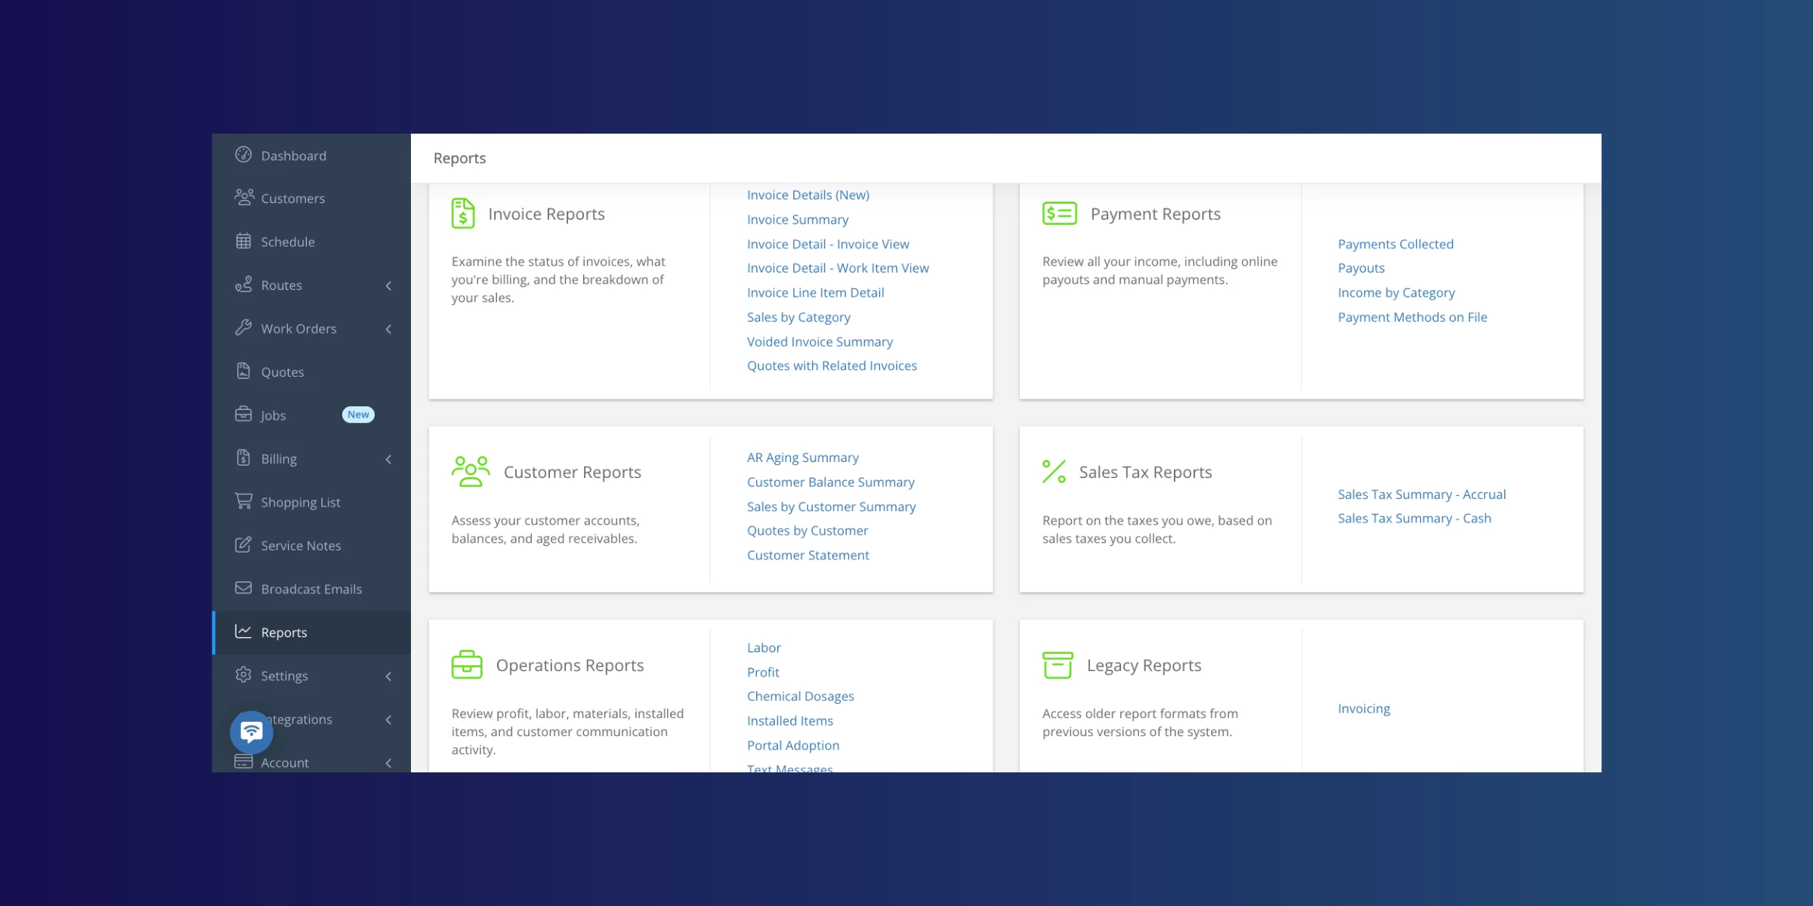Click the Quotes document icon
This screenshot has width=1813, height=906.
point(243,371)
